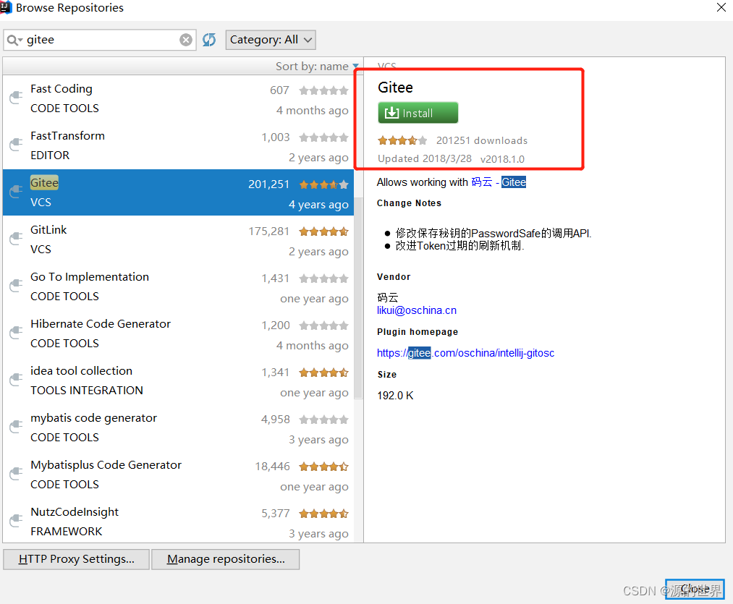Open HTTP Proxy Settings
The height and width of the screenshot is (604, 733).
(76, 559)
